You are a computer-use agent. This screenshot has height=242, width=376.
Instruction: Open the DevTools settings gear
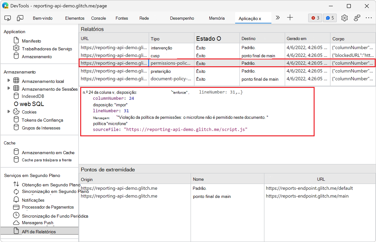(344, 18)
